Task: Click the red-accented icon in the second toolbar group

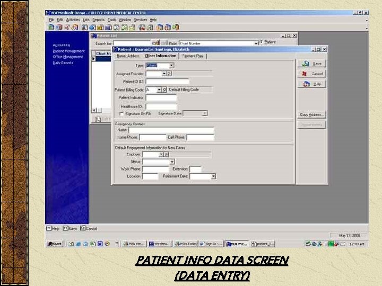Action: pyautogui.click(x=142, y=27)
